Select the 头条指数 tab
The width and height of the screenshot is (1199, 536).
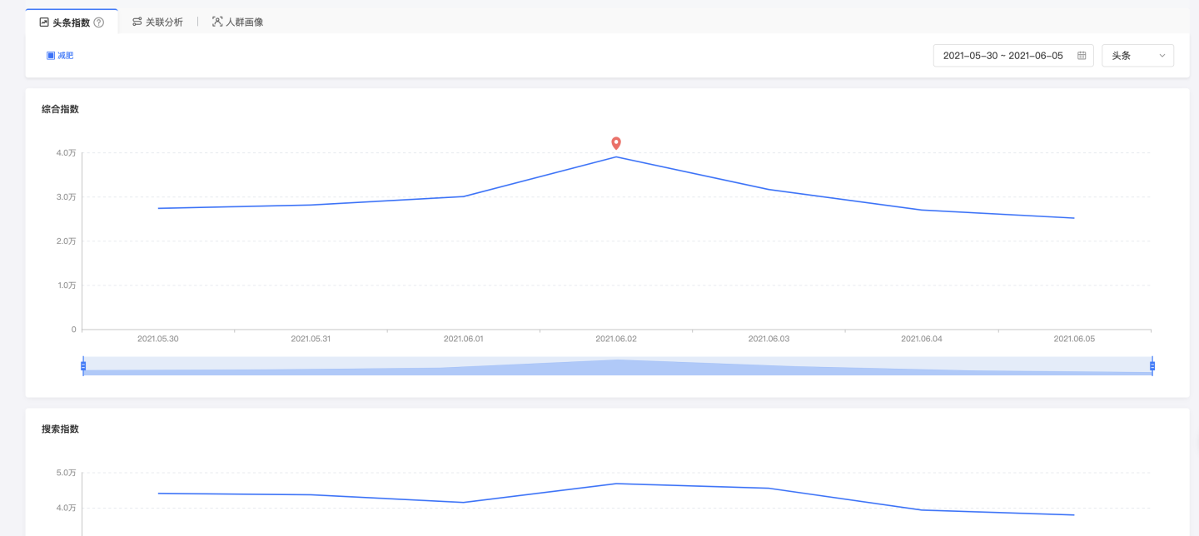[x=71, y=22]
